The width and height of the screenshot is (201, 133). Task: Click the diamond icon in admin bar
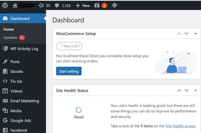(114, 5)
